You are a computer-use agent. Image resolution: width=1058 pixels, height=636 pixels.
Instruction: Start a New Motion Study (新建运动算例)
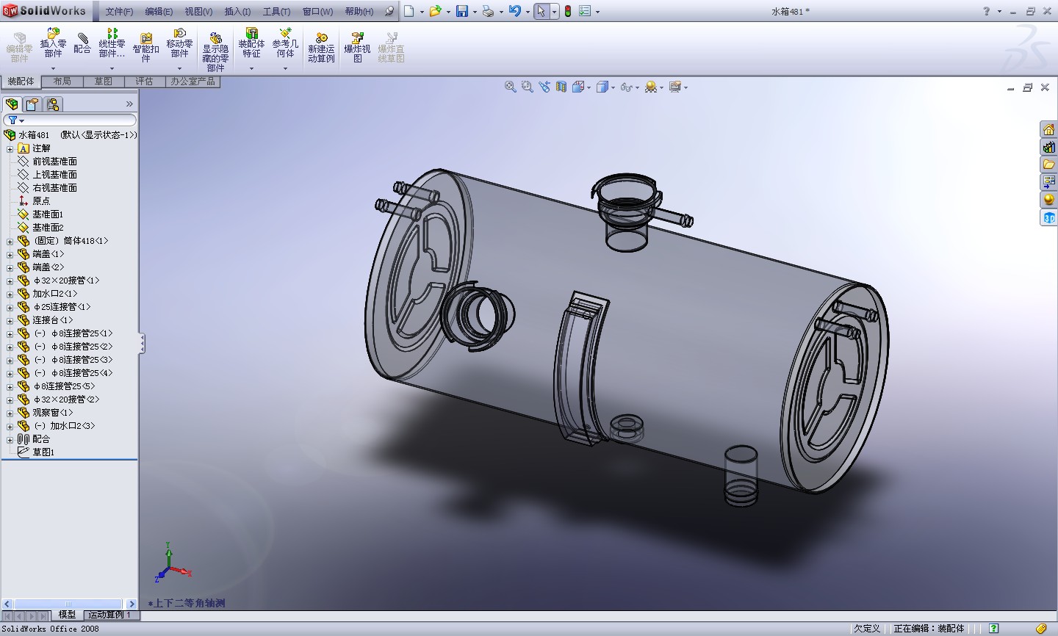(321, 48)
